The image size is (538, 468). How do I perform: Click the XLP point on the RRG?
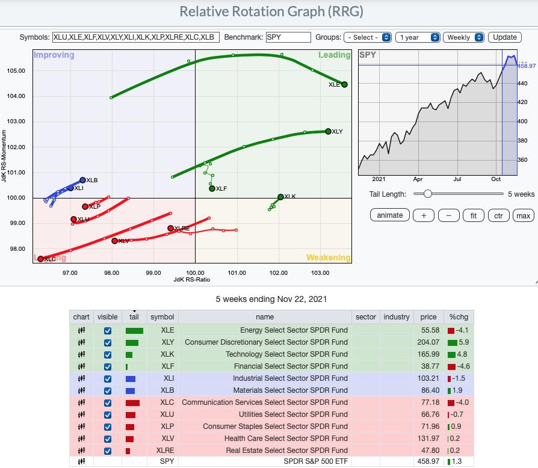click(x=85, y=206)
